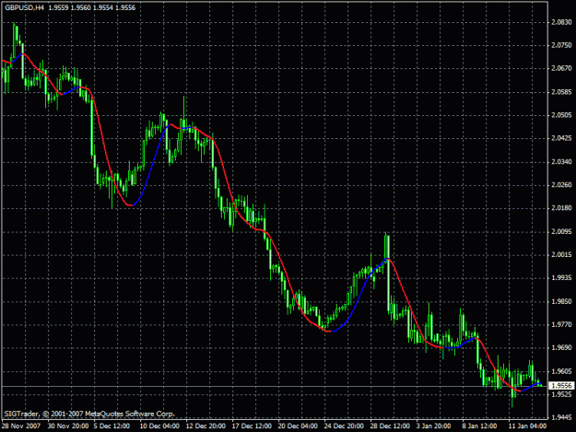Click the 2.0260 price scale value
Viewport: 576px width, 432px height.
[x=561, y=185]
